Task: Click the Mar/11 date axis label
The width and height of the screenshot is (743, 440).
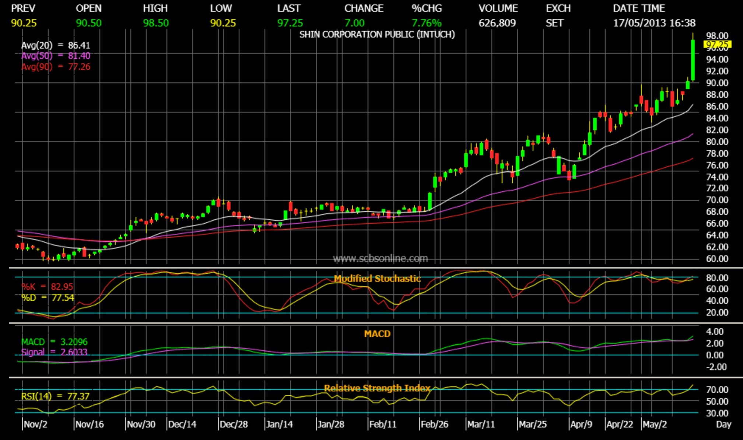Action: point(481,424)
